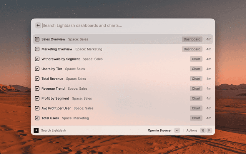Click the Marketing Overview dashboard grid icon
Viewport: 246px width, 154px height.
pyautogui.click(x=37, y=49)
